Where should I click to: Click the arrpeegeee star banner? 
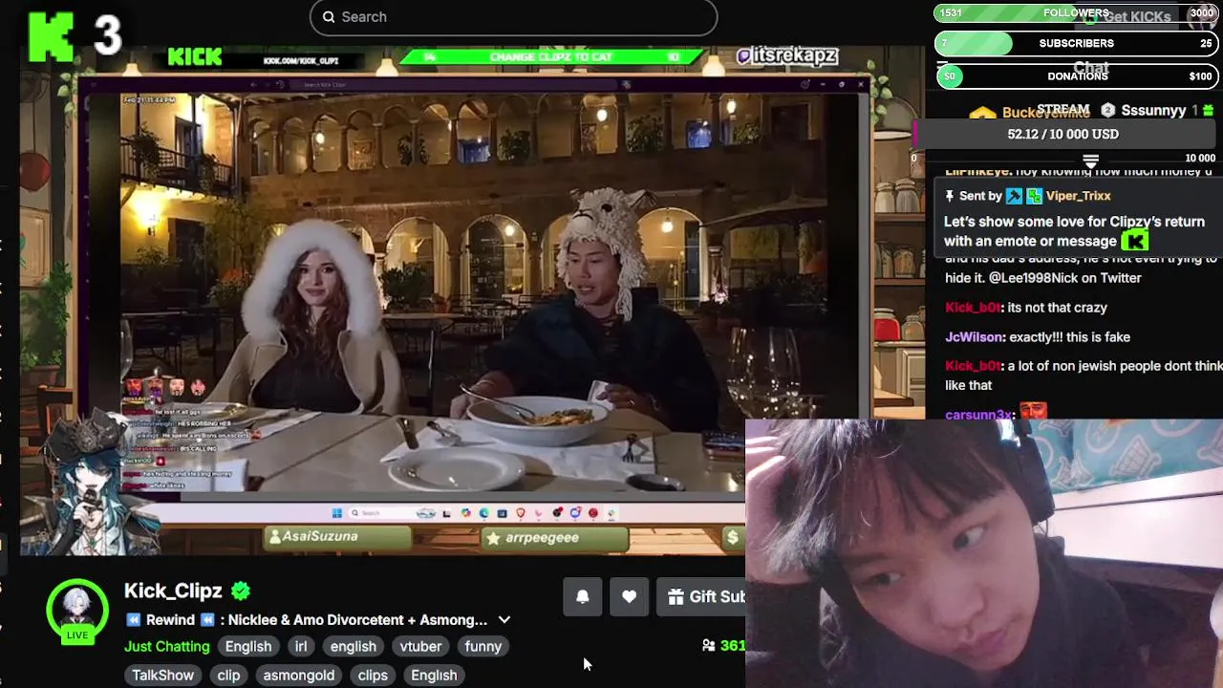(554, 538)
